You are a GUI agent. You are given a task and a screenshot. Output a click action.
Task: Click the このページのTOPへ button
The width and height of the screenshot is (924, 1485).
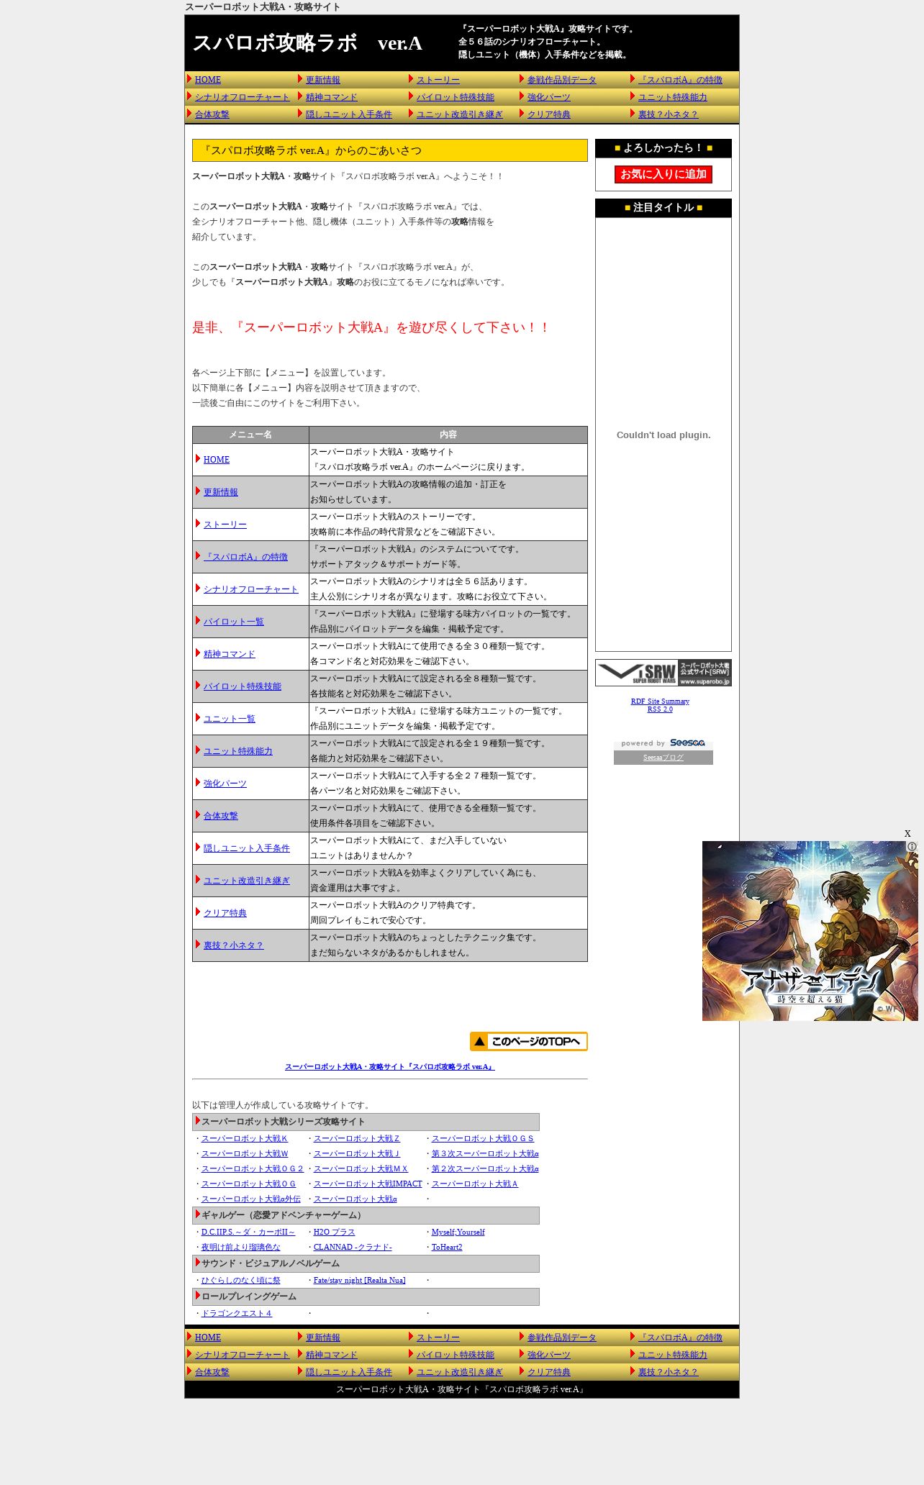(529, 1042)
